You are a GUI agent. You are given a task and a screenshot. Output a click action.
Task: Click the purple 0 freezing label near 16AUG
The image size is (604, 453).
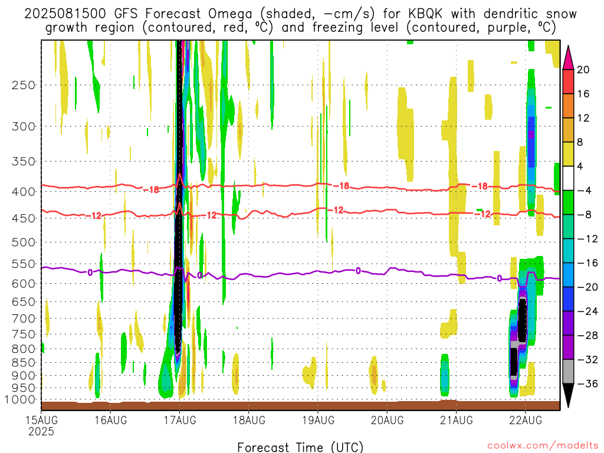(x=90, y=273)
